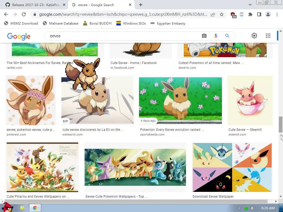
Task: Expand the tab search chevron
Action: (x=250, y=5)
